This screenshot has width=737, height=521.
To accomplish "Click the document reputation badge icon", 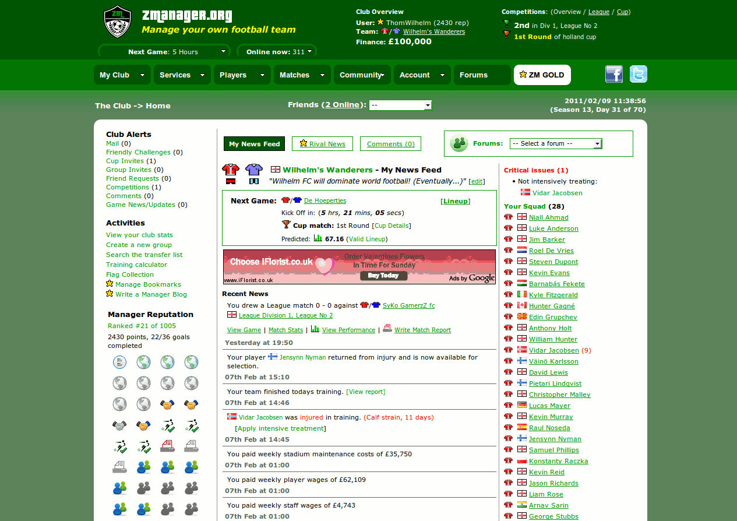I will pyautogui.click(x=119, y=362).
